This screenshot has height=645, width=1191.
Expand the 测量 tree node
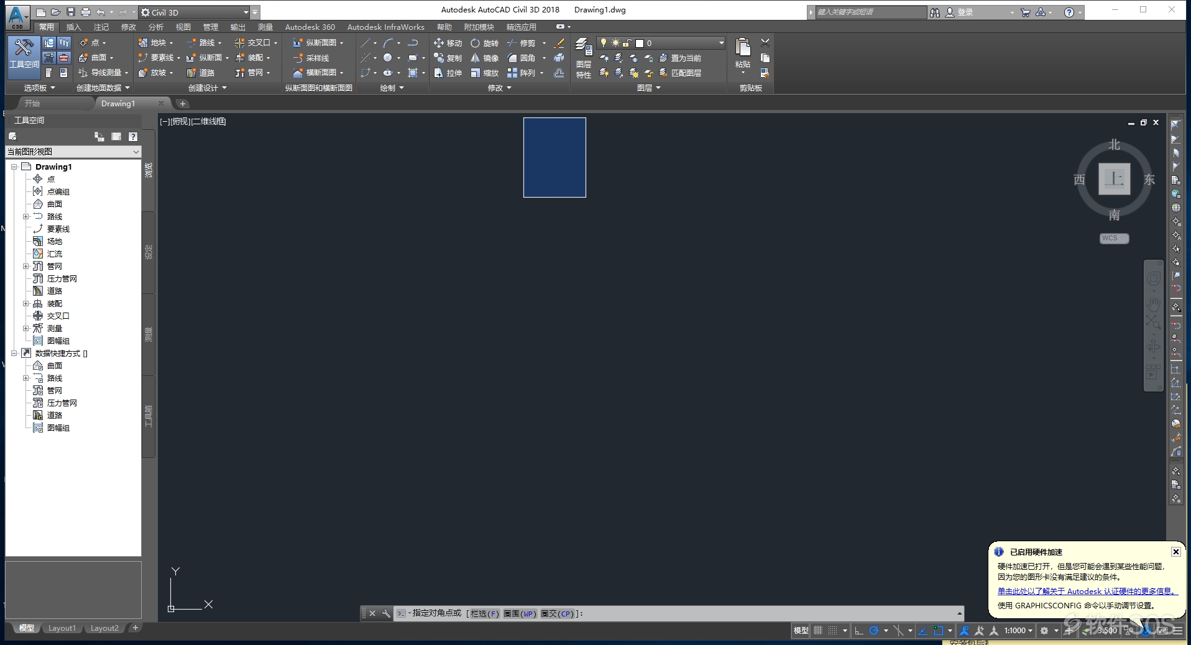pyautogui.click(x=25, y=328)
